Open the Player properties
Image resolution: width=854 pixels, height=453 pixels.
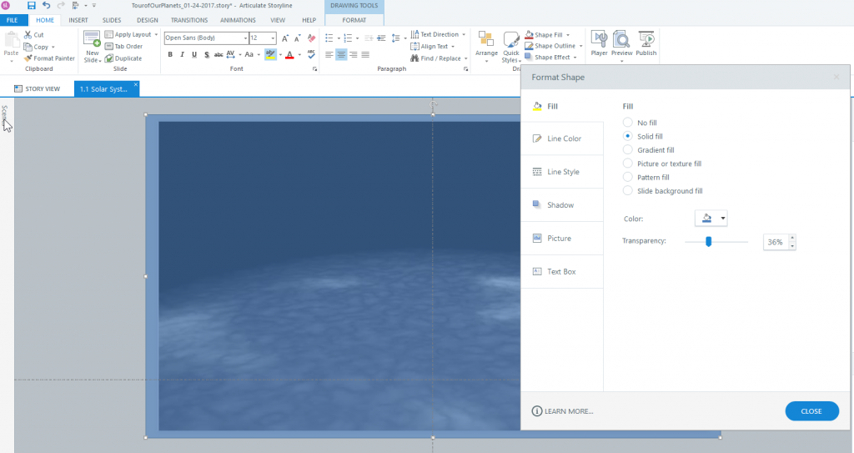(x=599, y=43)
